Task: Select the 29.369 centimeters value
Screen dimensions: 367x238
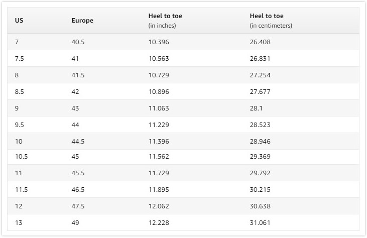Action: tap(260, 157)
